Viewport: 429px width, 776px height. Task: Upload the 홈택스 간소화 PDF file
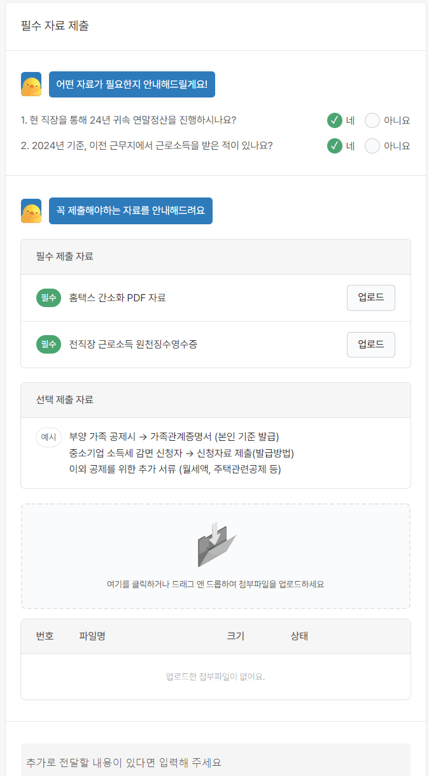[x=370, y=298]
